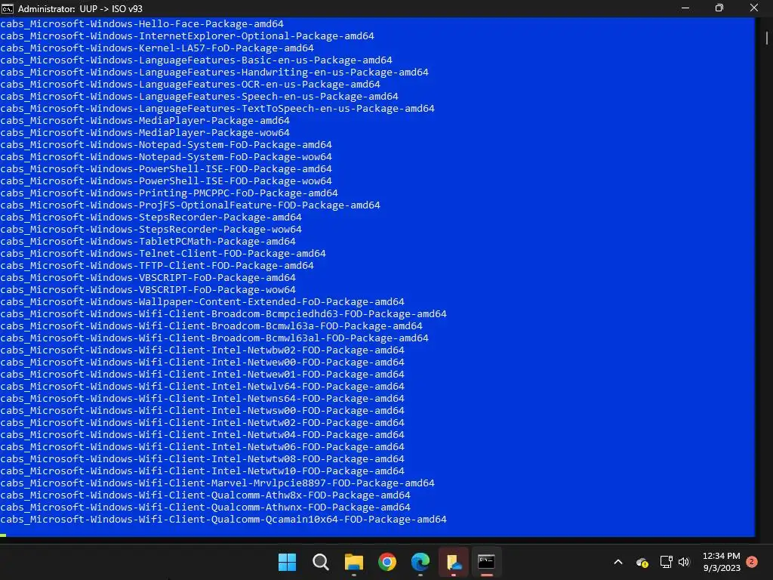Click the console vertical scrollbar thumb
This screenshot has width=773, height=580.
(x=767, y=39)
